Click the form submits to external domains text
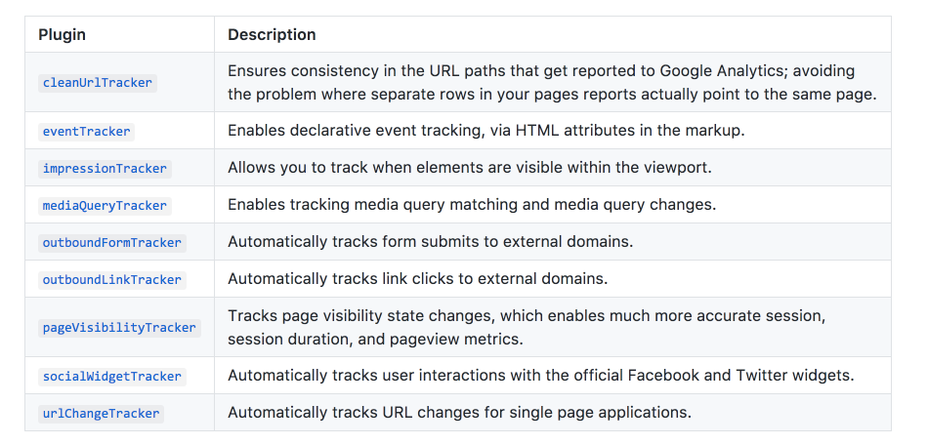 point(430,242)
